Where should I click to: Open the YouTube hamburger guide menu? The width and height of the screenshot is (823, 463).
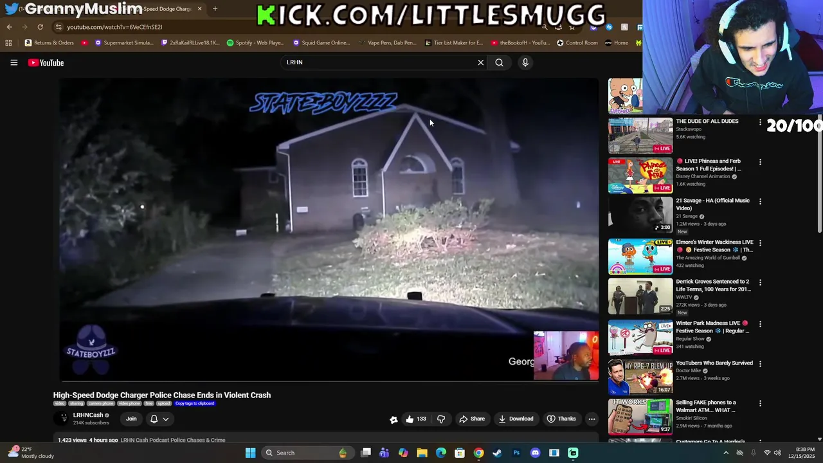[x=14, y=62]
